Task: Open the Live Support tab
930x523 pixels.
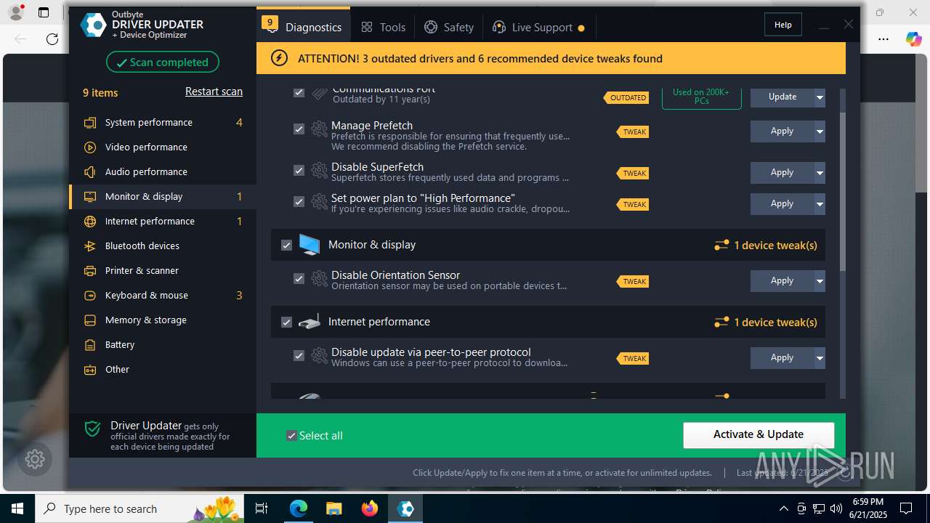Action: [538, 27]
